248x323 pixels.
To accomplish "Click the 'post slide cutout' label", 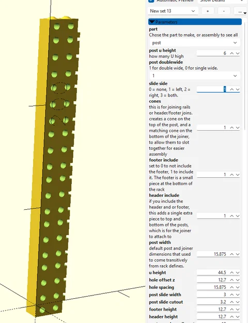I will (x=166, y=302).
